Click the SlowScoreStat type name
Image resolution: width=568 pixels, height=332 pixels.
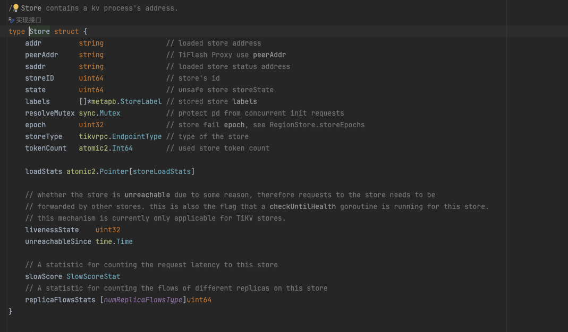[93, 276]
